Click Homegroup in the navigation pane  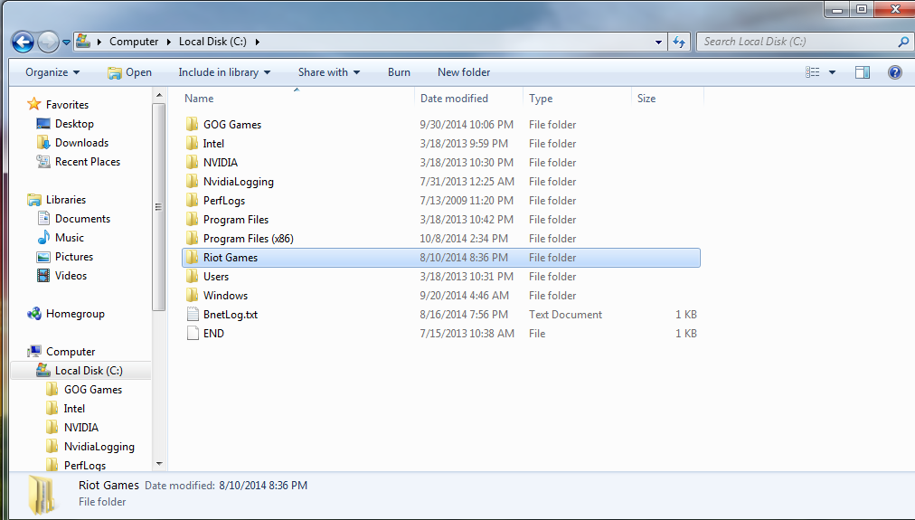[75, 314]
